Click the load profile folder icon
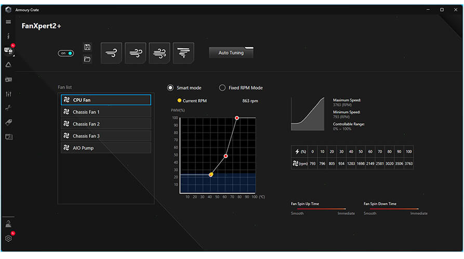 pos(87,59)
